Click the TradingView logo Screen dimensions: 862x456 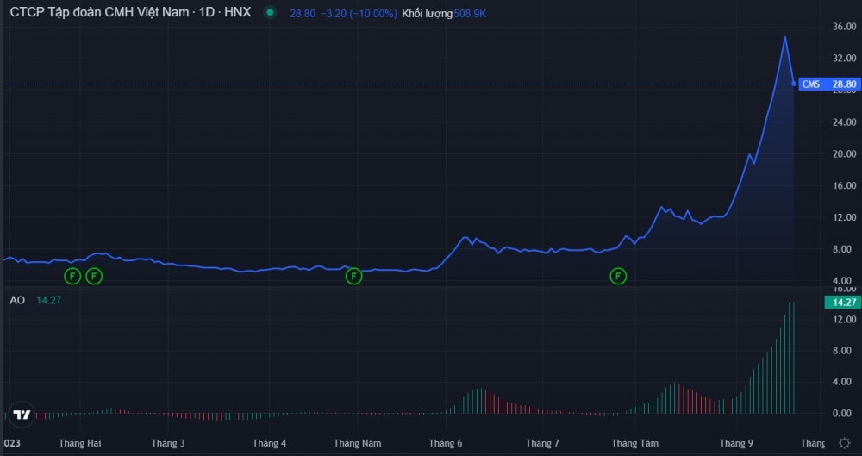[22, 415]
